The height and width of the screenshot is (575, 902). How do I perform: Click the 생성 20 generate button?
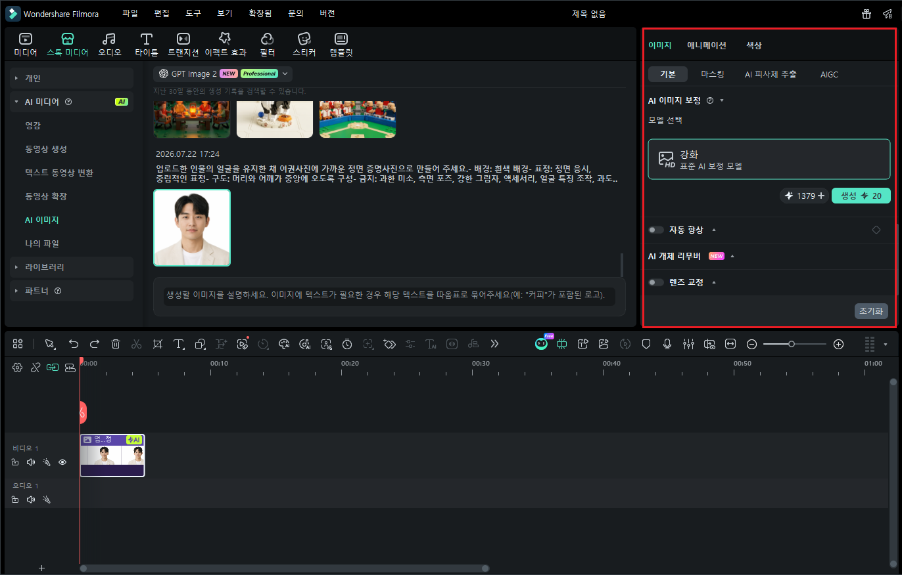[x=861, y=196]
